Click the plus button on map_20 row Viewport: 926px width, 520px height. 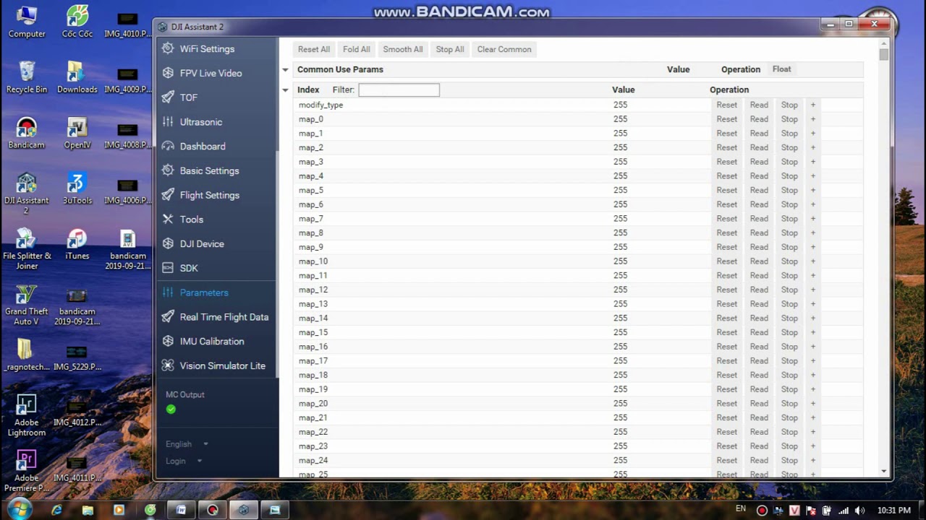click(x=812, y=403)
